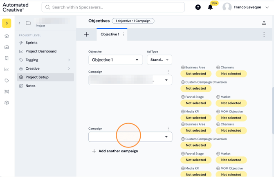Select Project Setup
This screenshot has height=178, width=274.
(x=45, y=77)
